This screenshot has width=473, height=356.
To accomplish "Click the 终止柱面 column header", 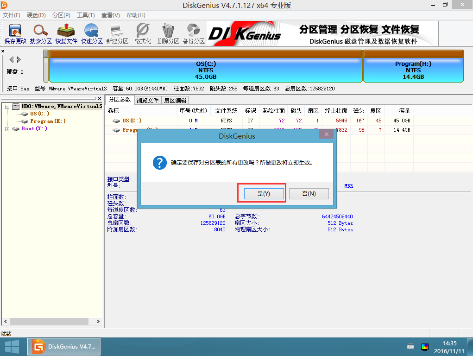I will (x=336, y=111).
